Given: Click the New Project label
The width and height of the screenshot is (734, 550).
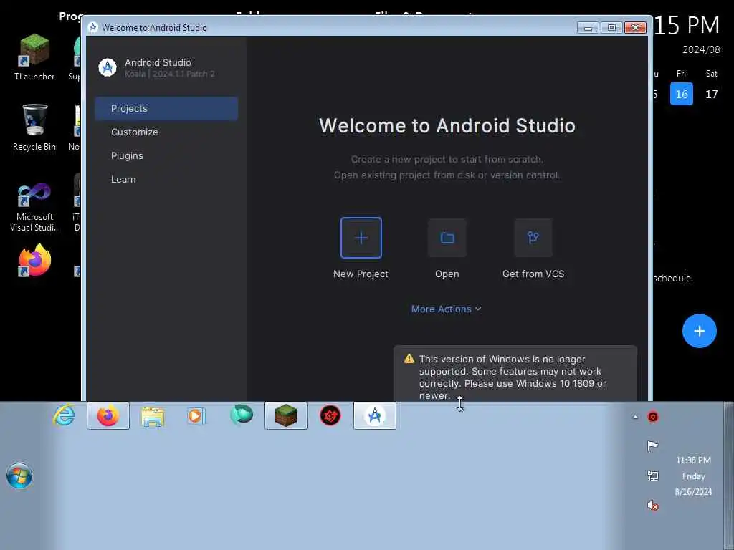Looking at the screenshot, I should click(361, 274).
